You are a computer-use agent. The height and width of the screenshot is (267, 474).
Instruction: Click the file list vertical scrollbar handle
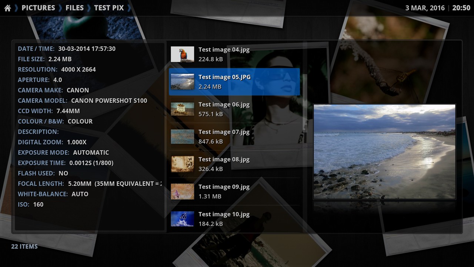pos(305,103)
